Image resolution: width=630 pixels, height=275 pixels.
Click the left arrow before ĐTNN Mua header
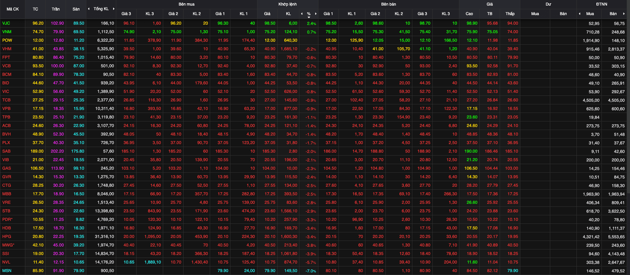pyautogui.click(x=579, y=14)
